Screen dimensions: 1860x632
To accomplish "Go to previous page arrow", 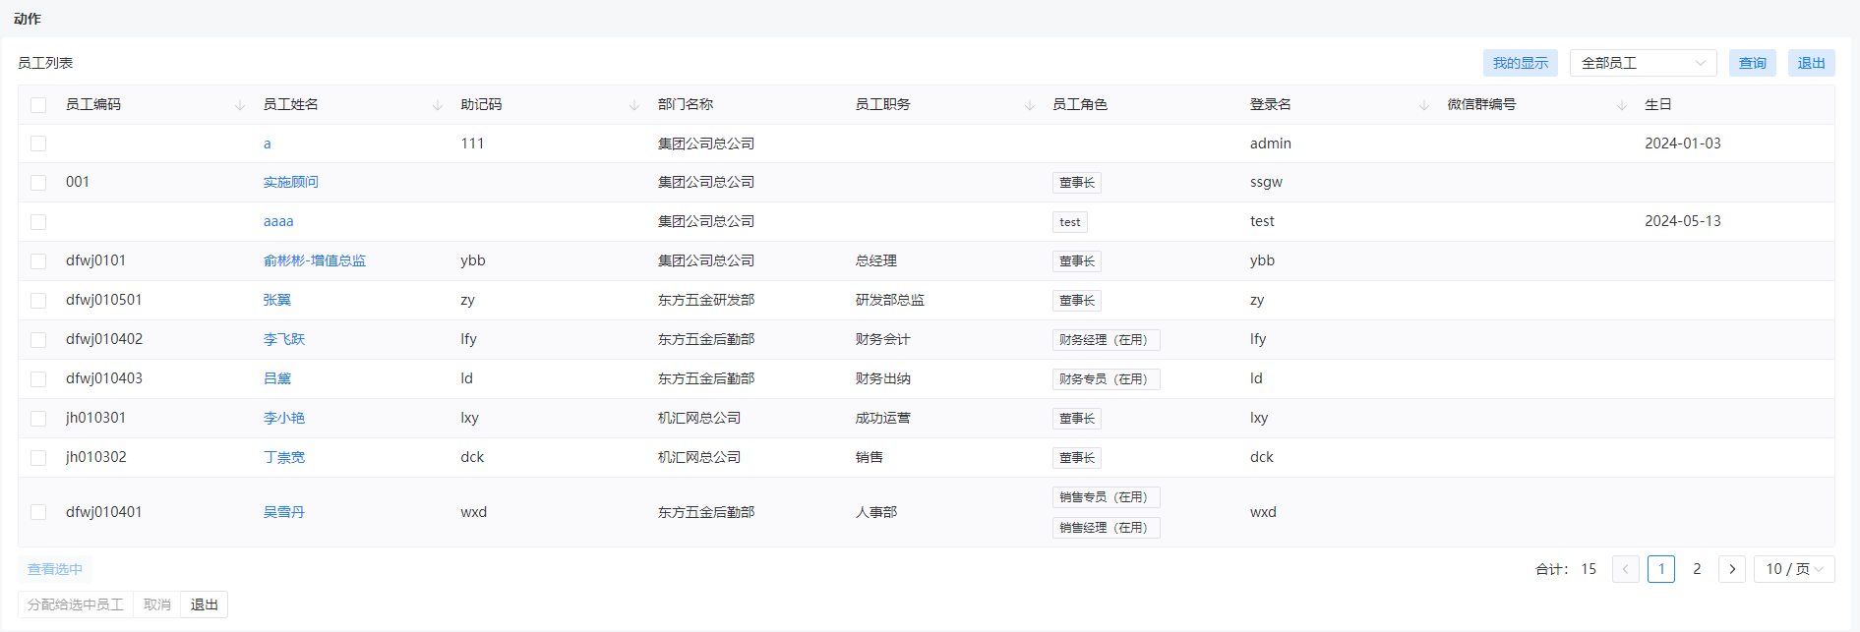I will point(1626,569).
